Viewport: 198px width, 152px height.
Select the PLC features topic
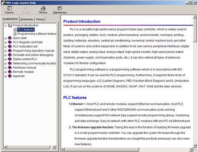tap(26, 30)
